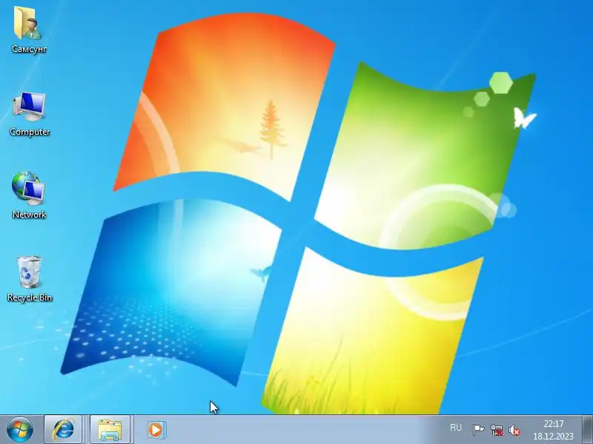Click the Show desktop button
This screenshot has width=593, height=444.
pyautogui.click(x=587, y=430)
